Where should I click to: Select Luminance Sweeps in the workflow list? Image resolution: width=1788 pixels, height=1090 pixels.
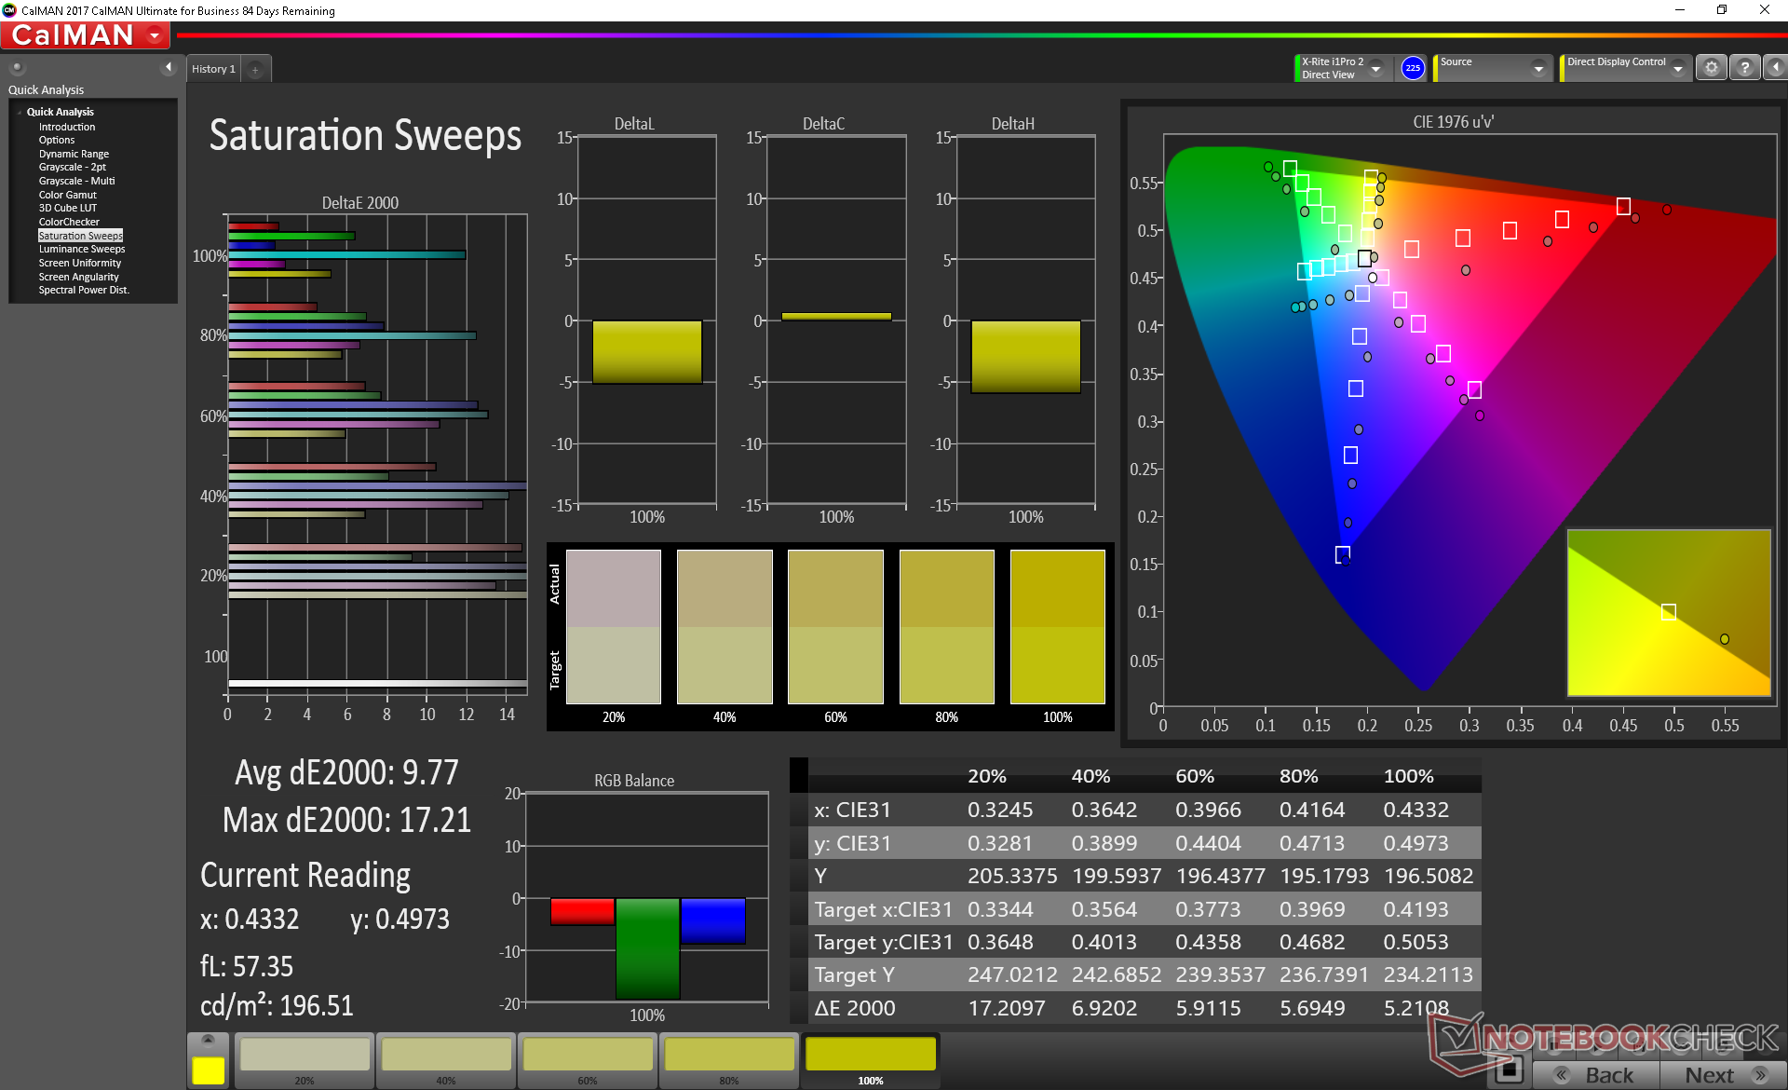tap(81, 249)
